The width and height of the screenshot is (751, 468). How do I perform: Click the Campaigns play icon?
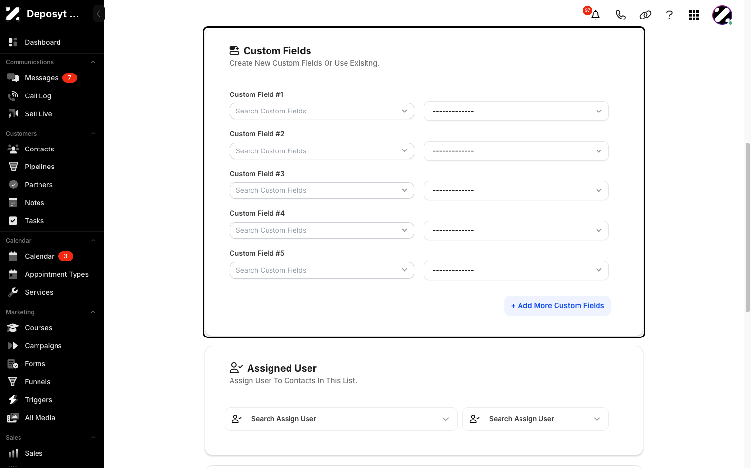pyautogui.click(x=13, y=346)
